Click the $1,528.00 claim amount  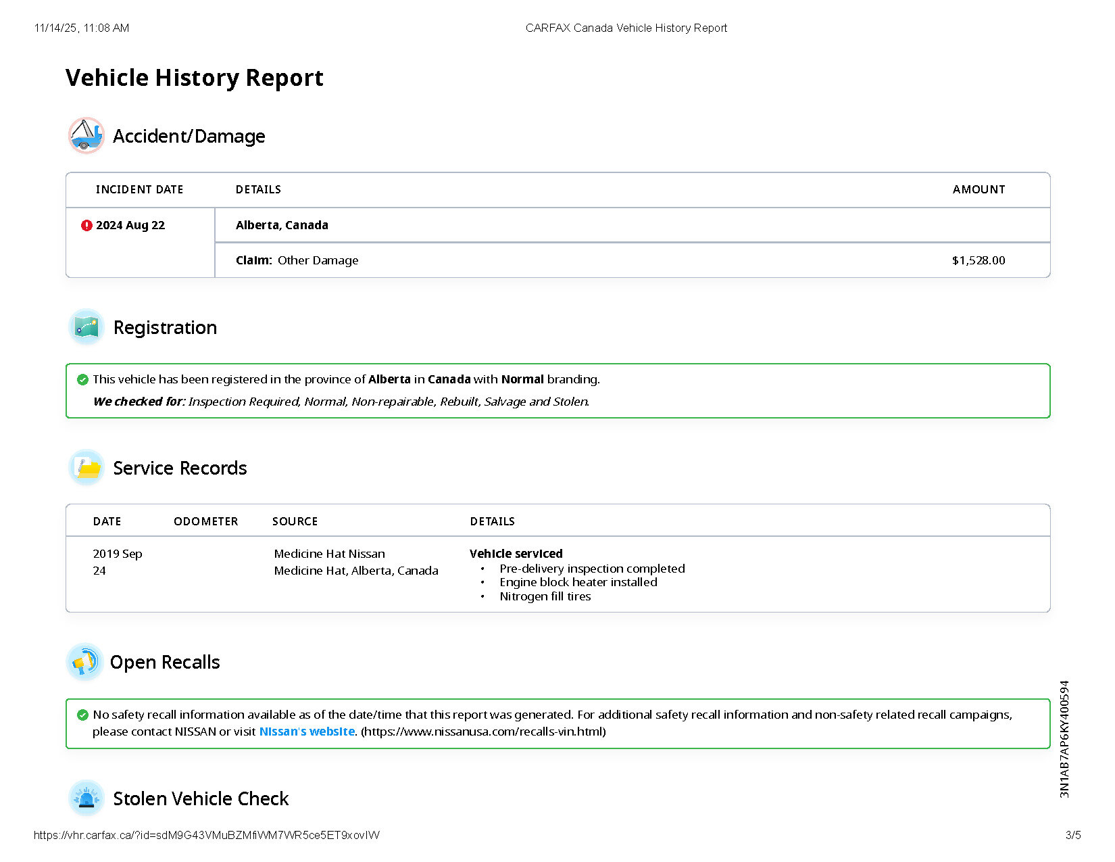978,260
